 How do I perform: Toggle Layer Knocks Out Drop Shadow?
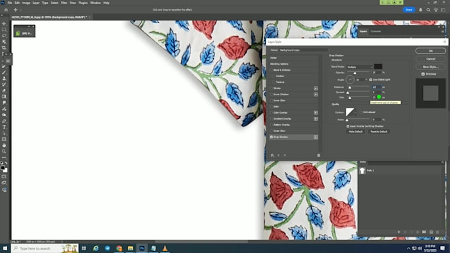[x=348, y=126]
